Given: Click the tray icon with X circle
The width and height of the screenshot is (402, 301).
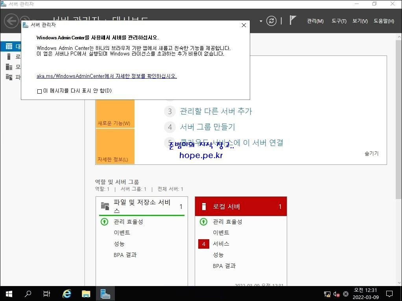Looking at the screenshot, I should point(346,294).
